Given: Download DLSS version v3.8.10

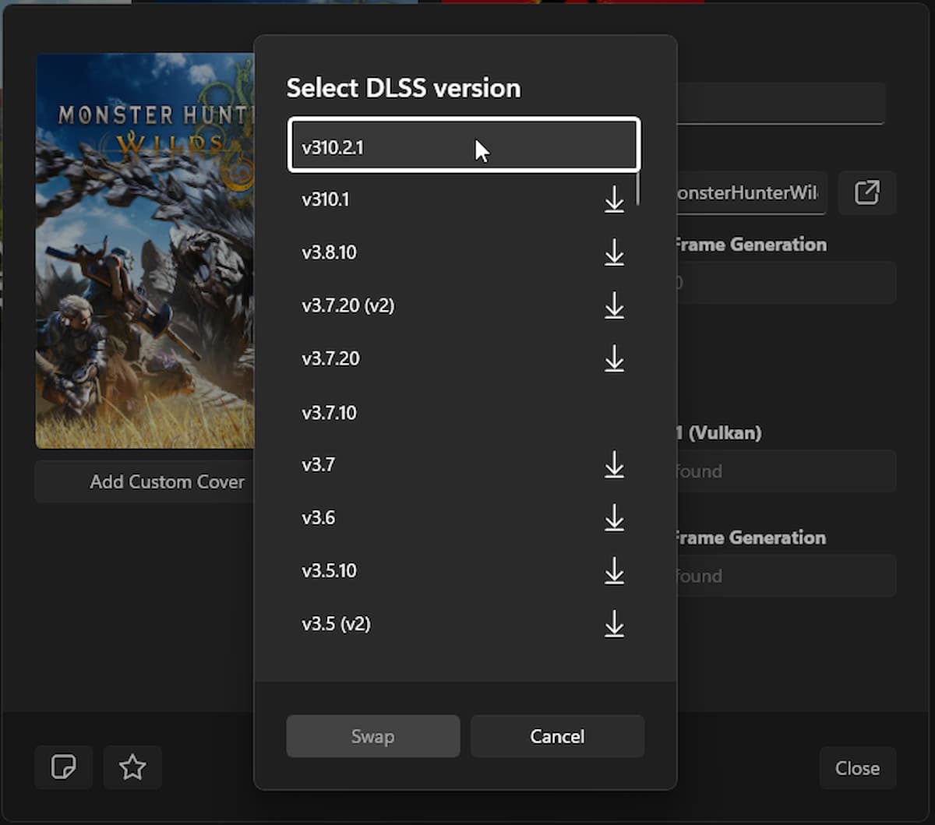Looking at the screenshot, I should pos(615,253).
